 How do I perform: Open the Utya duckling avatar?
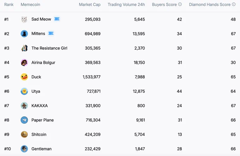(24, 91)
